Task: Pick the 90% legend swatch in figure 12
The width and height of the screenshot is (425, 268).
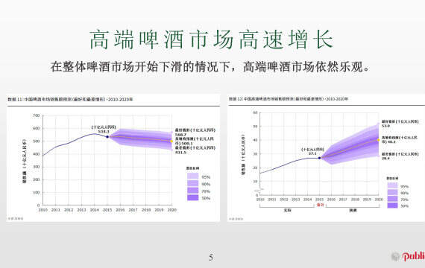Action: coord(392,192)
